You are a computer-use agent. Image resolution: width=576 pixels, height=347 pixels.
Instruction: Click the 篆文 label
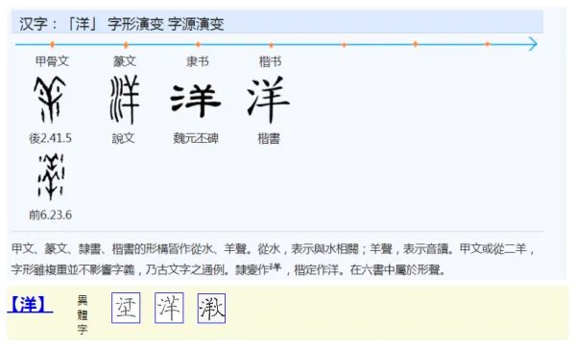point(125,61)
